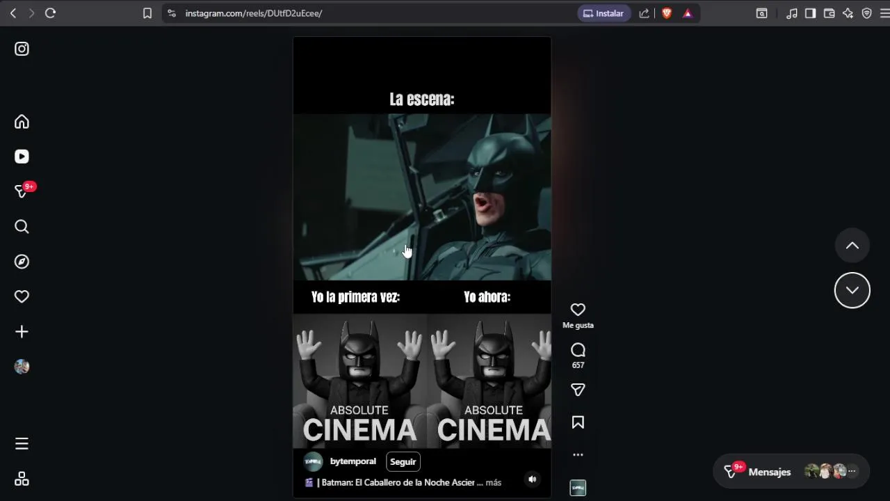Click caption Batman: El Caballero de la Noche
Image resolution: width=890 pixels, height=501 pixels.
click(x=398, y=482)
